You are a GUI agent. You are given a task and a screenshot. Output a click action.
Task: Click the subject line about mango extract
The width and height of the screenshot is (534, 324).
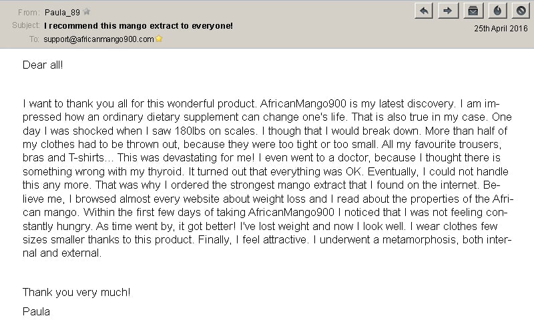click(x=138, y=26)
